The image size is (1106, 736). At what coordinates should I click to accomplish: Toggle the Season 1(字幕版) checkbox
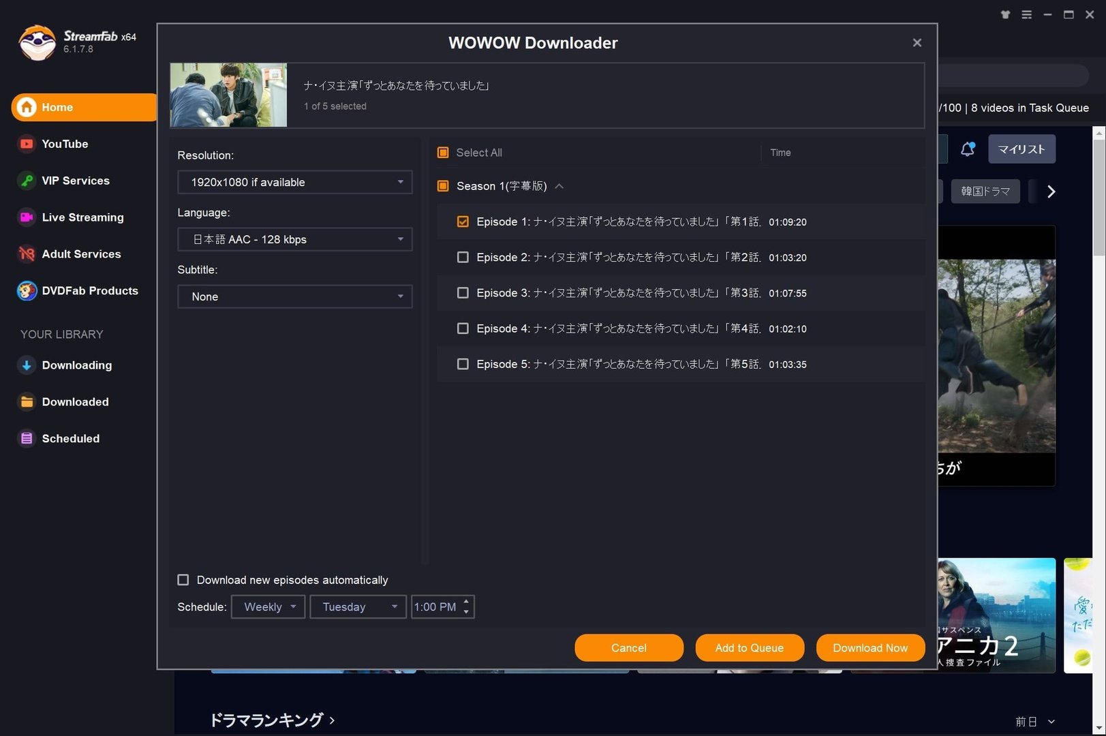click(443, 186)
